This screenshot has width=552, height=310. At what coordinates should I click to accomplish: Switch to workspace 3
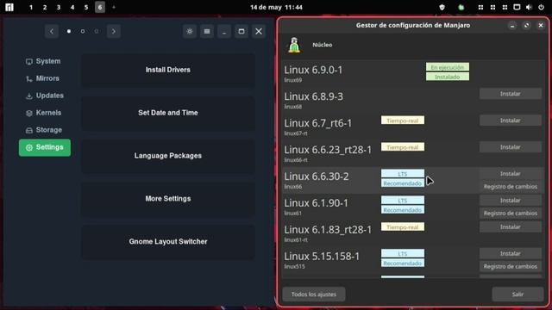point(59,7)
